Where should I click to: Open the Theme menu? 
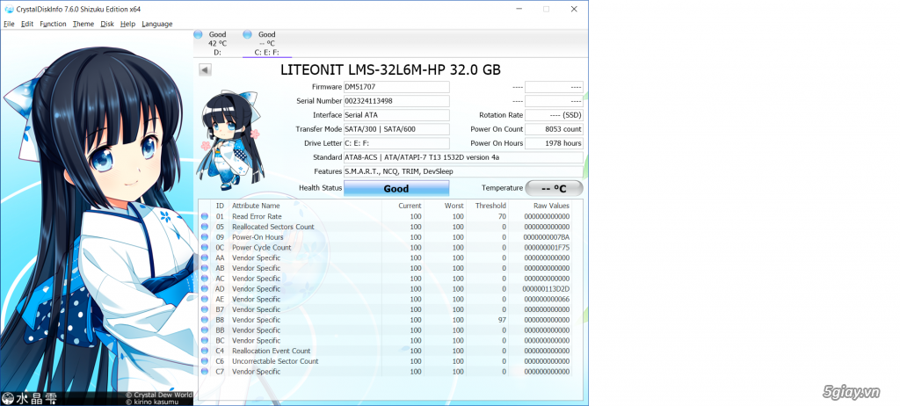tap(83, 24)
